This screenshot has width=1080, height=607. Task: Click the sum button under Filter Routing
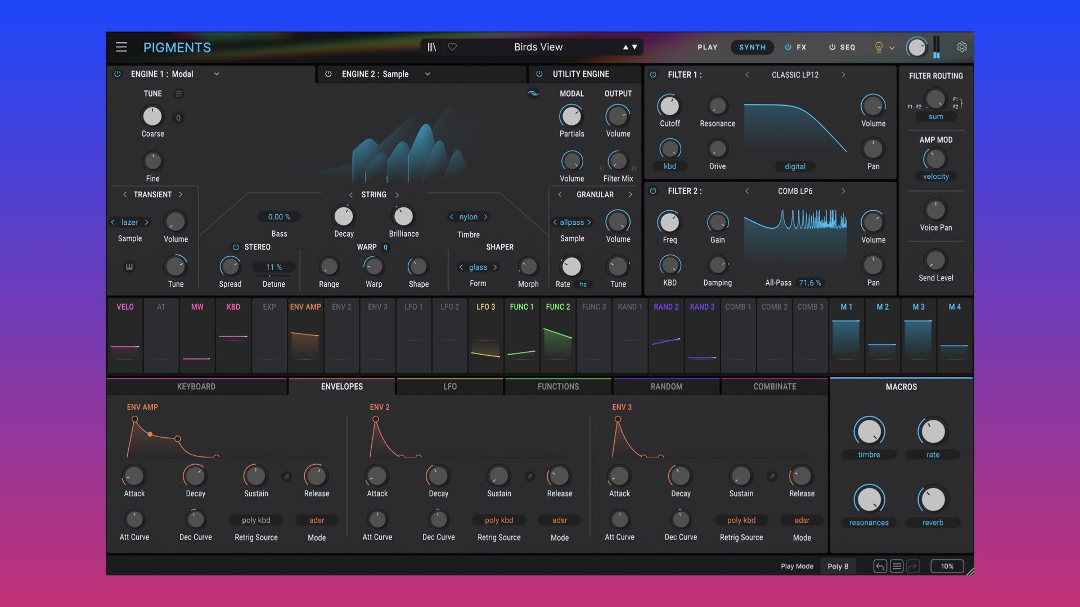[x=935, y=116]
